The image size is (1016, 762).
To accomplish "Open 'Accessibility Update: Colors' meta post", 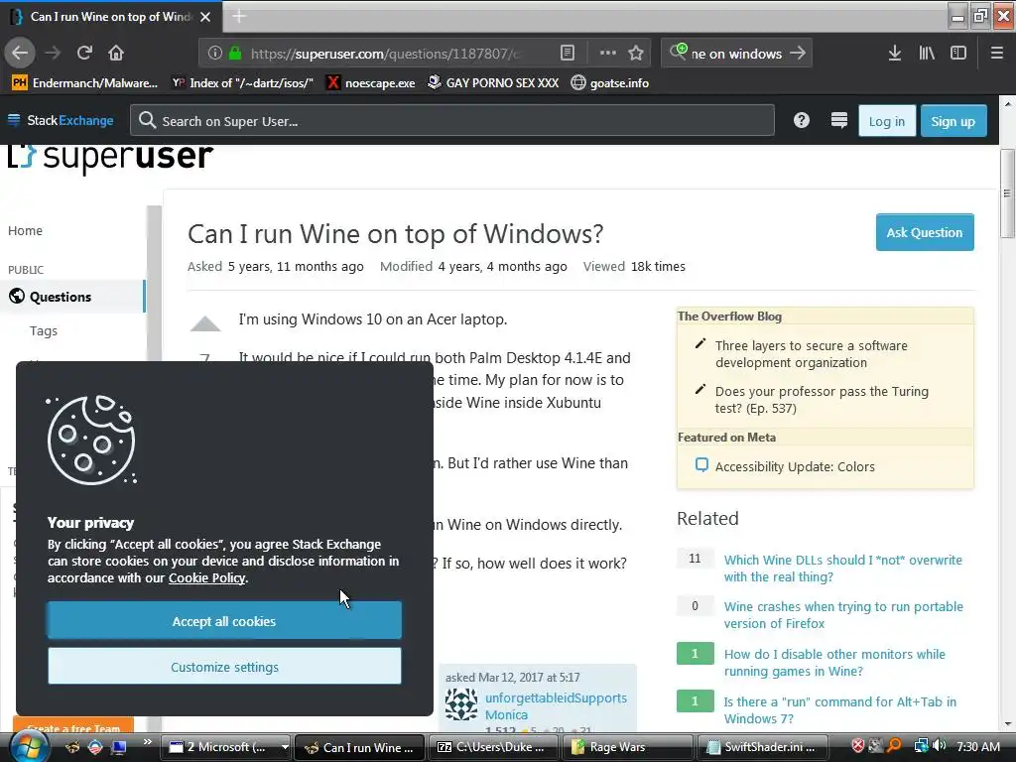I will tap(795, 466).
